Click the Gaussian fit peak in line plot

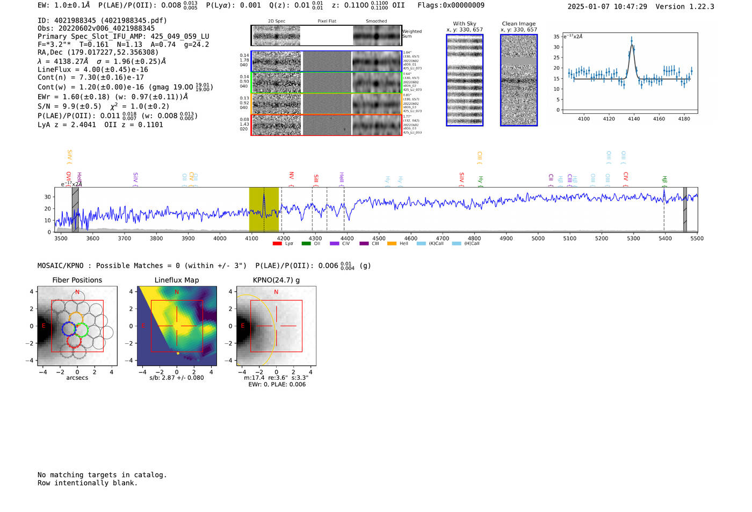[632, 45]
